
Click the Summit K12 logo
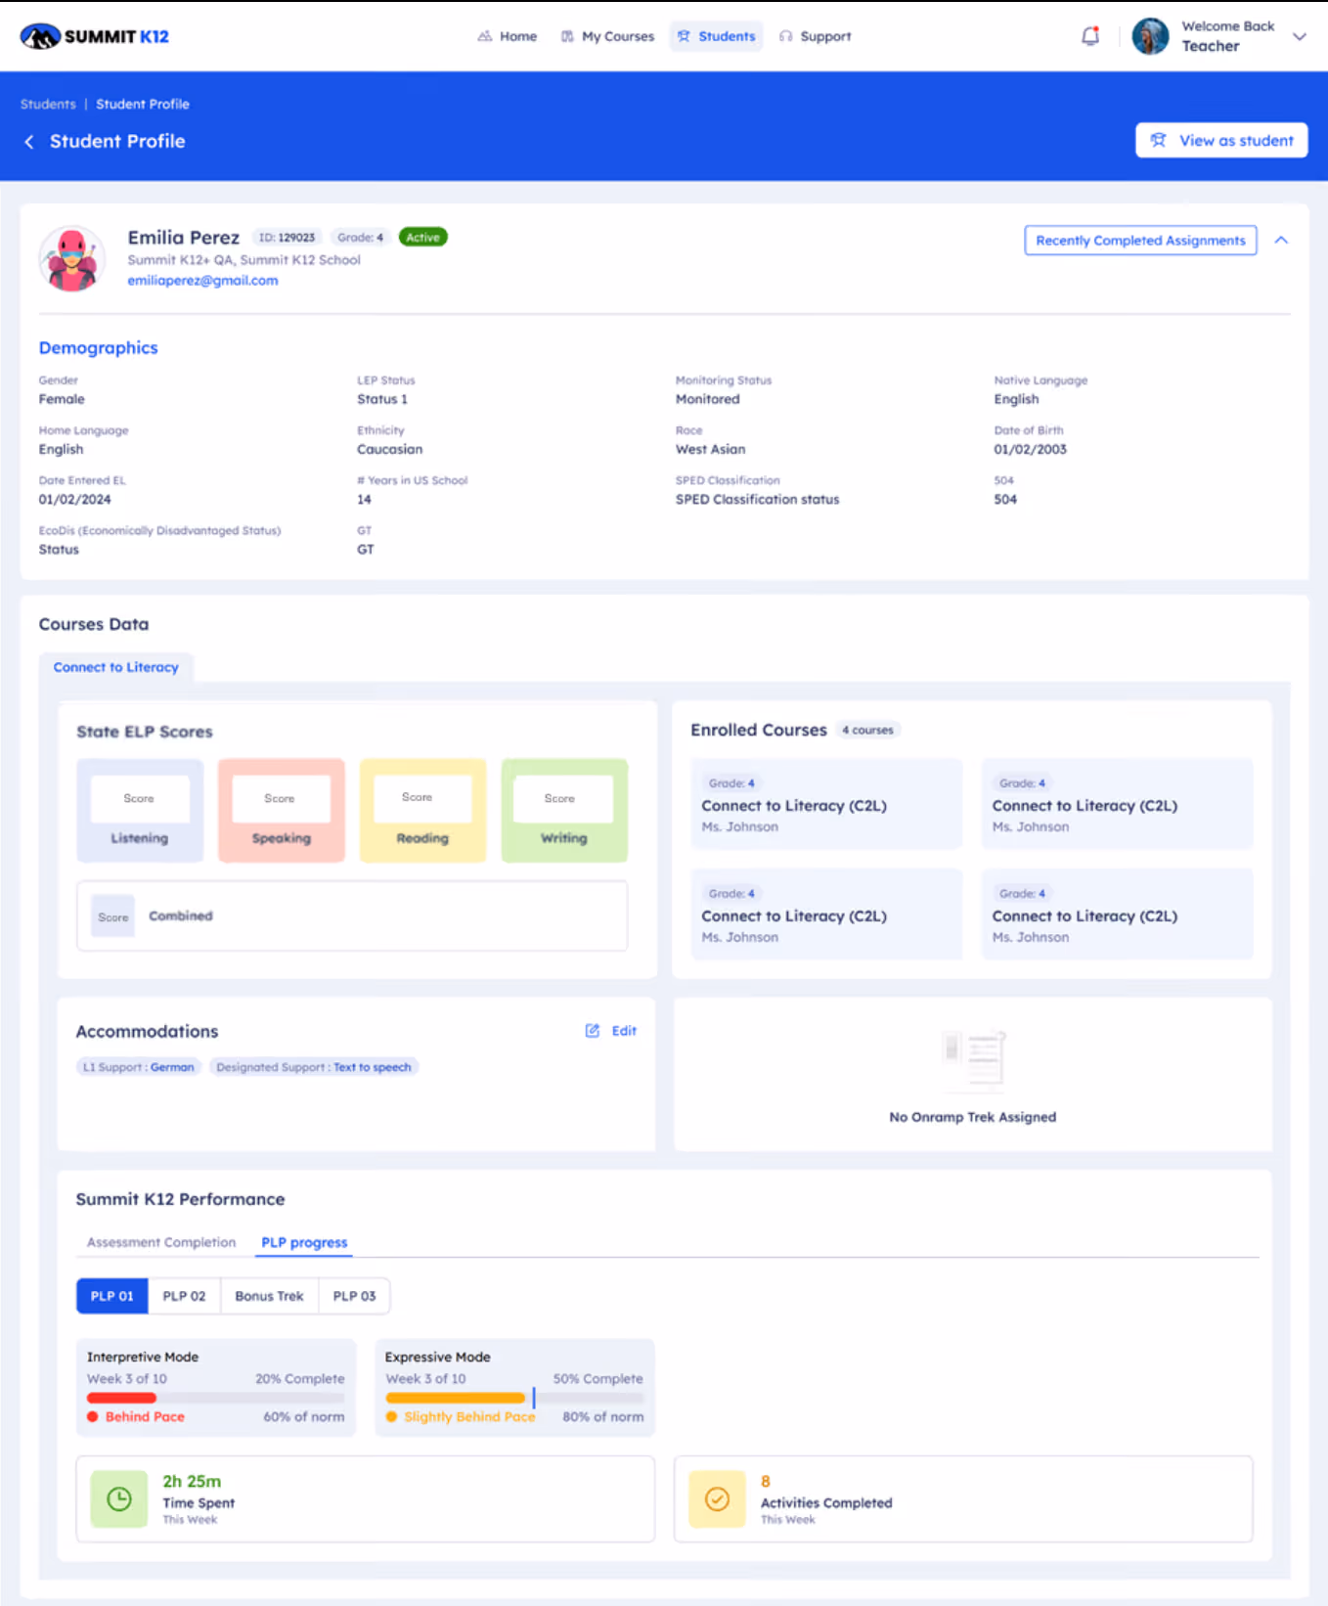click(94, 36)
